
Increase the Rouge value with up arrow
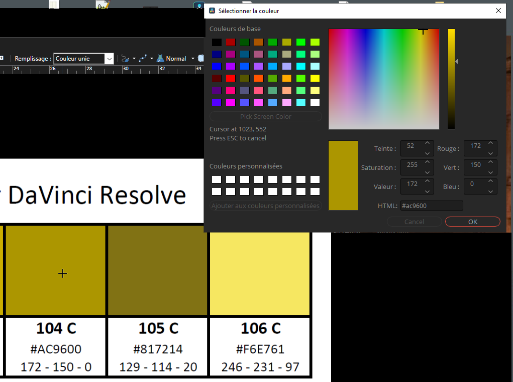click(491, 143)
